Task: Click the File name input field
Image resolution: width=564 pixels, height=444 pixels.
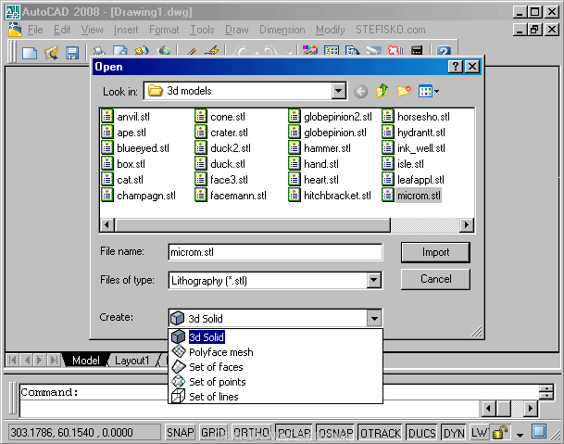Action: [x=275, y=252]
